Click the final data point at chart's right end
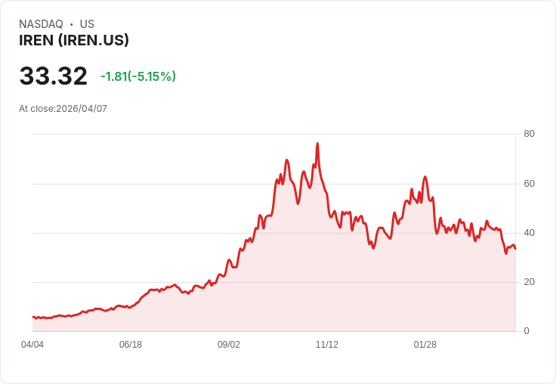Viewport: 556px width, 384px height. tap(515, 249)
